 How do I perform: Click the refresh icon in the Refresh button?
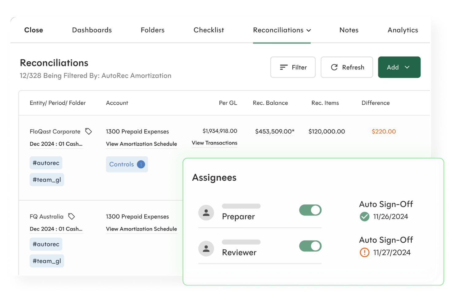tap(334, 67)
